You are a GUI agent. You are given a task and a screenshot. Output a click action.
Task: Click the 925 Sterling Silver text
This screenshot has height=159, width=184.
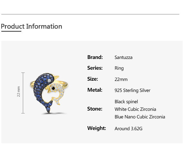[132, 90]
